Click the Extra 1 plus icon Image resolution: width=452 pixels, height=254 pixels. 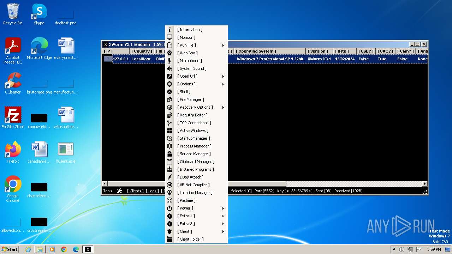coord(169,216)
